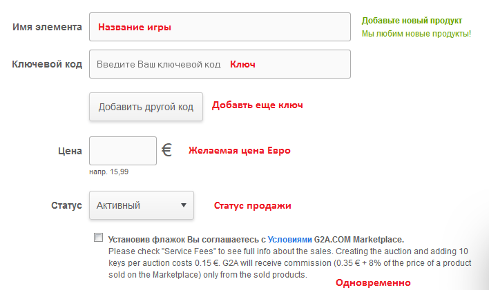
Task: Click the Статус label
Action: (67, 205)
